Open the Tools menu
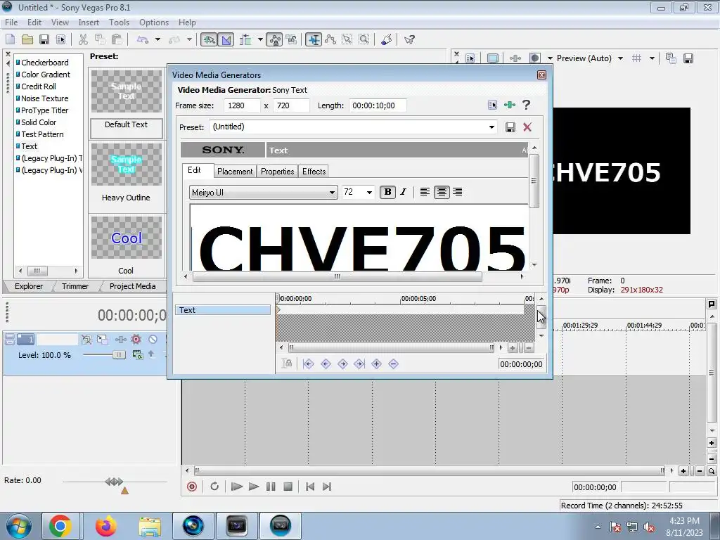 (119, 22)
